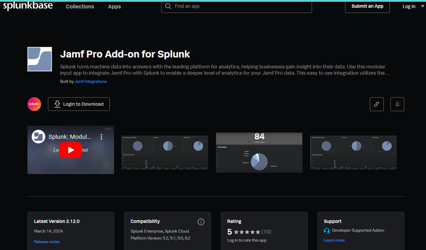Click the Support heading
Screen dimensions: 426x250
pos(333,221)
